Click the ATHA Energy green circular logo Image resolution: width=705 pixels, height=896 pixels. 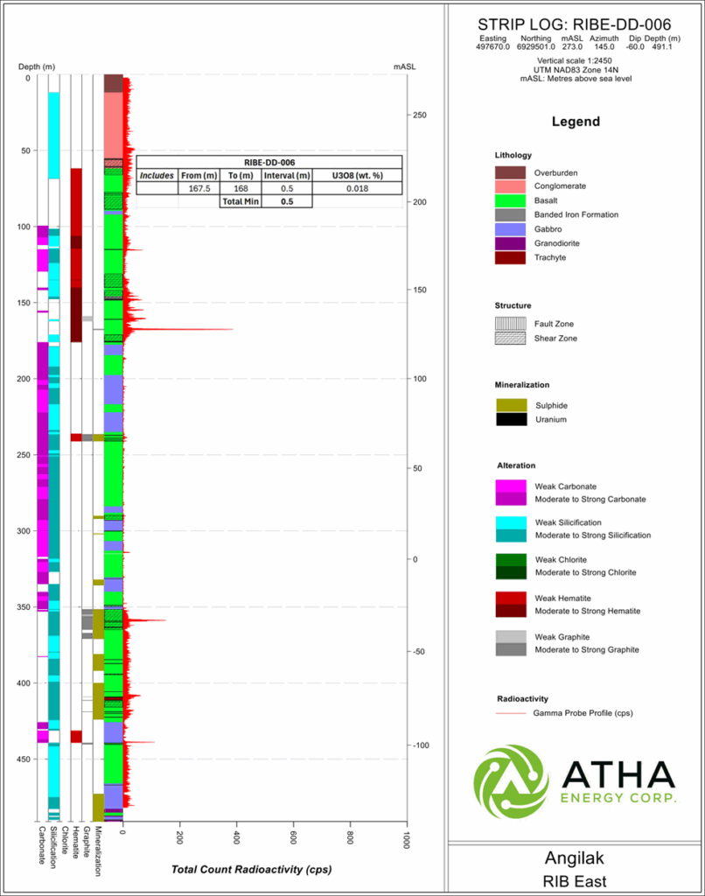pos(511,781)
